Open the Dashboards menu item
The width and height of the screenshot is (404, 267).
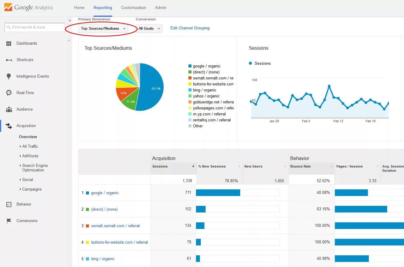[x=27, y=43]
